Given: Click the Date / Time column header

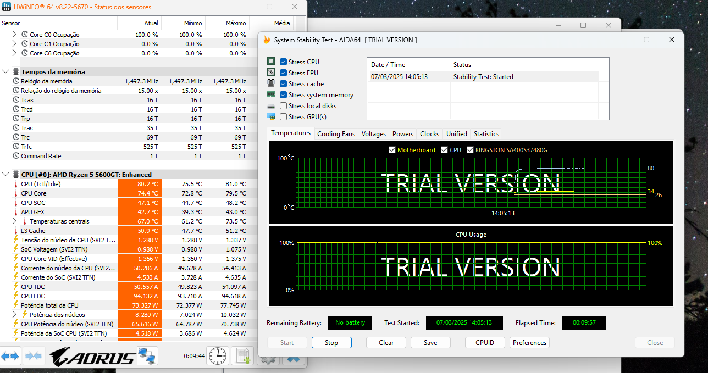Looking at the screenshot, I should [x=408, y=65].
